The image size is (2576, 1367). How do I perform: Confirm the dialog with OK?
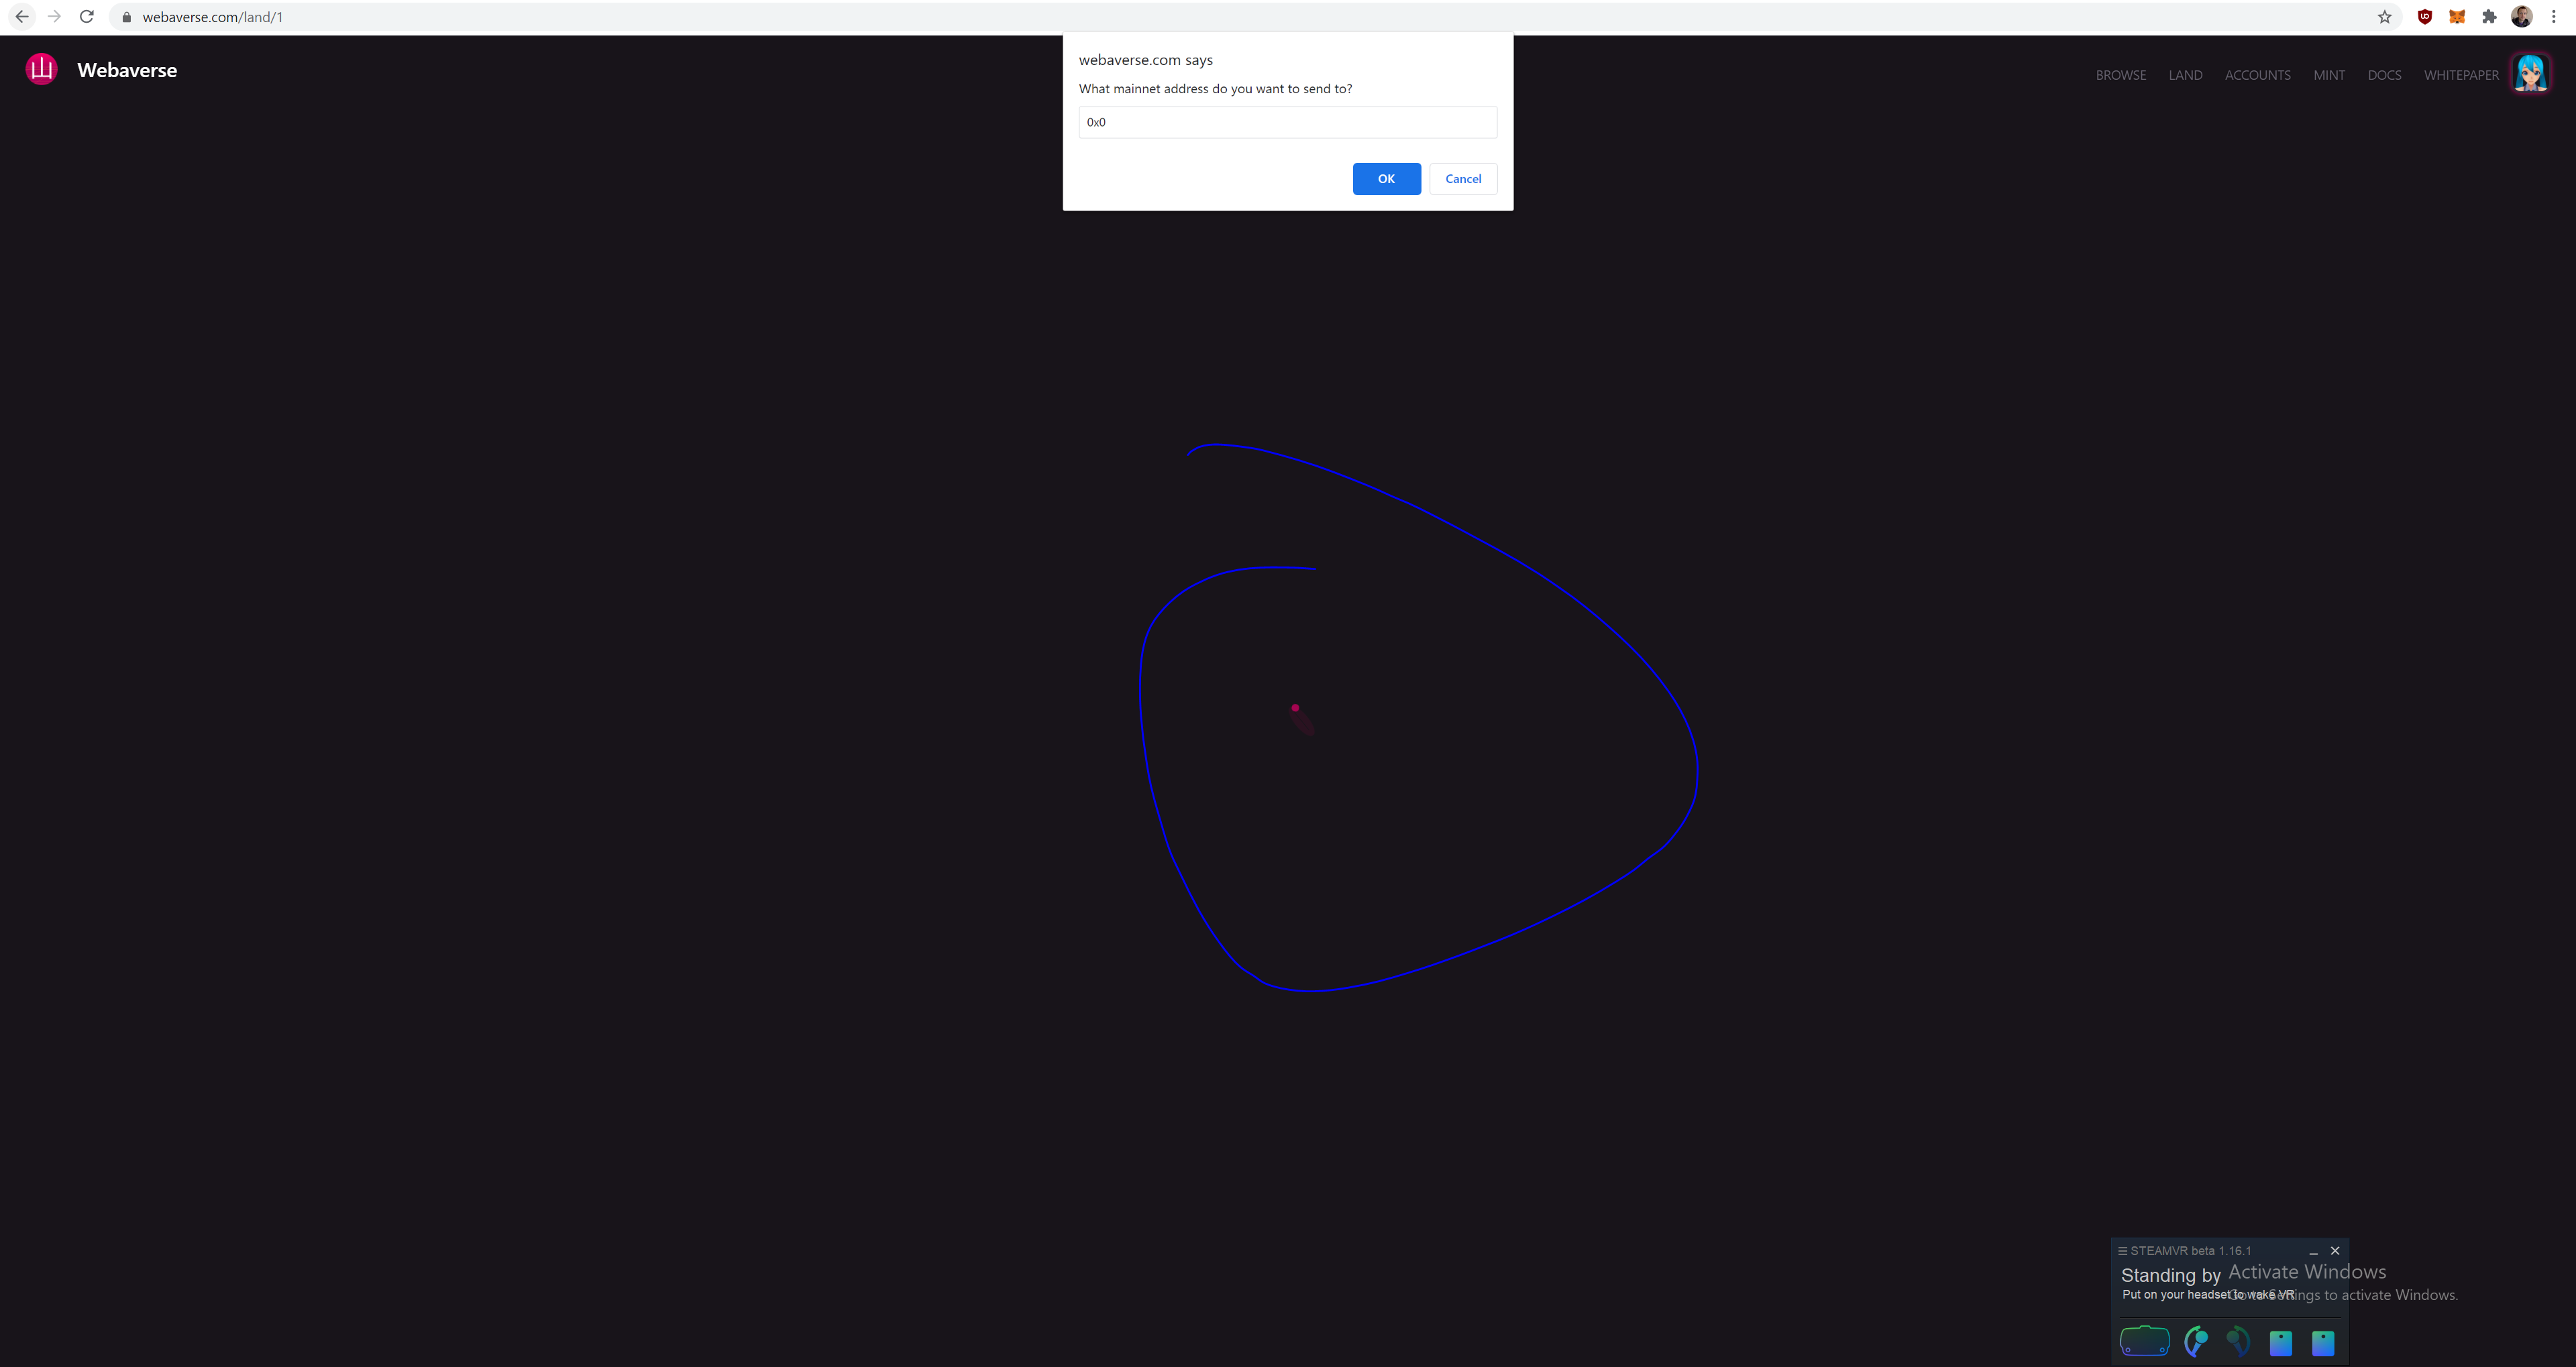[x=1386, y=179]
